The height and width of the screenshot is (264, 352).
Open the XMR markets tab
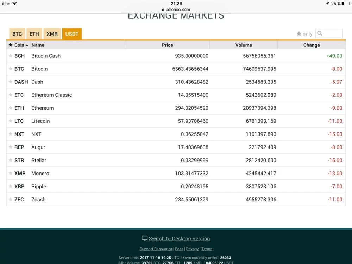click(x=52, y=34)
